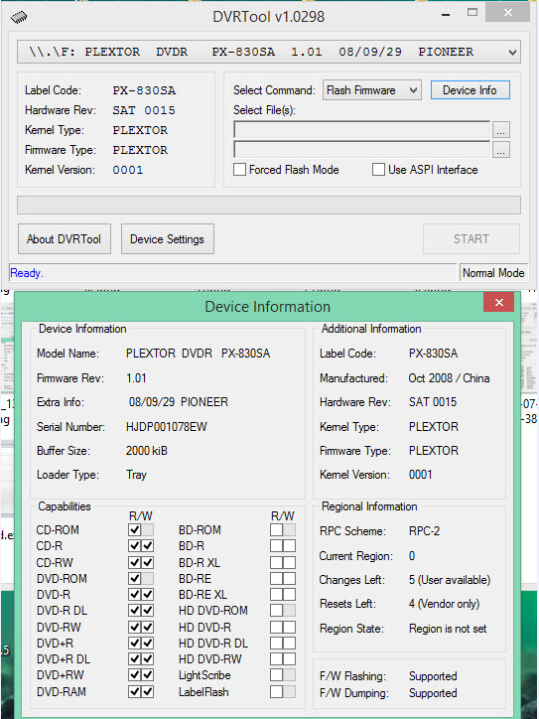Click F/W Flashing Supported text
The image size is (539, 719).
pos(433,676)
